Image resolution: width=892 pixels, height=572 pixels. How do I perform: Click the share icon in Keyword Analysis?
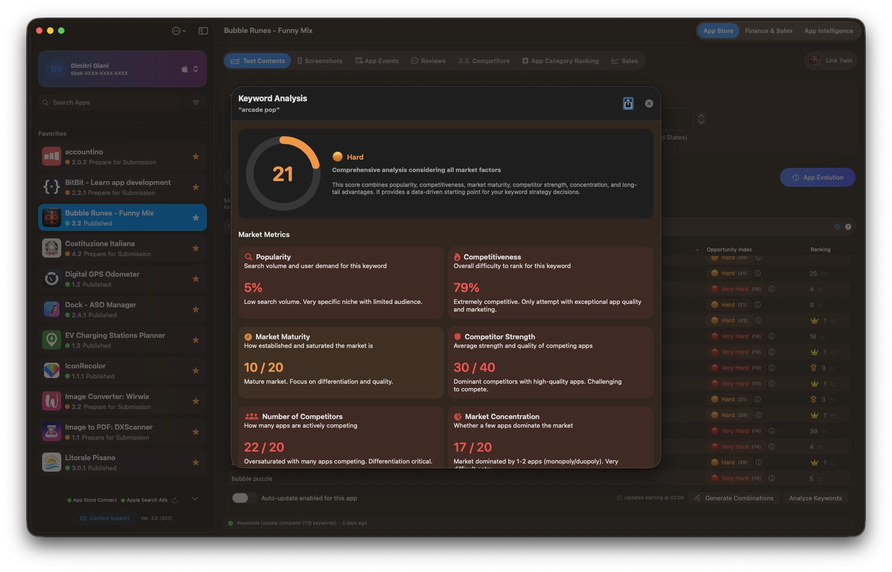pos(628,103)
